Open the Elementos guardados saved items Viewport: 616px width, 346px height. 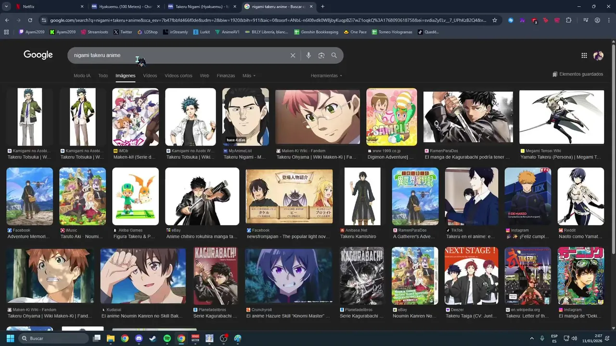pos(577,74)
